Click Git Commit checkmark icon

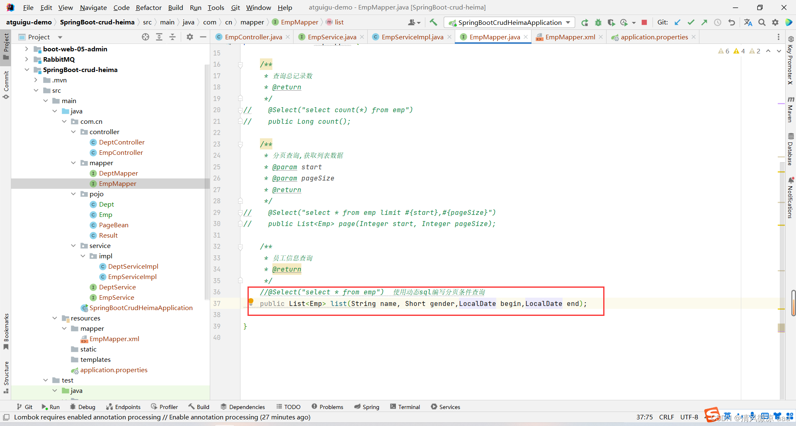pyautogui.click(x=691, y=22)
